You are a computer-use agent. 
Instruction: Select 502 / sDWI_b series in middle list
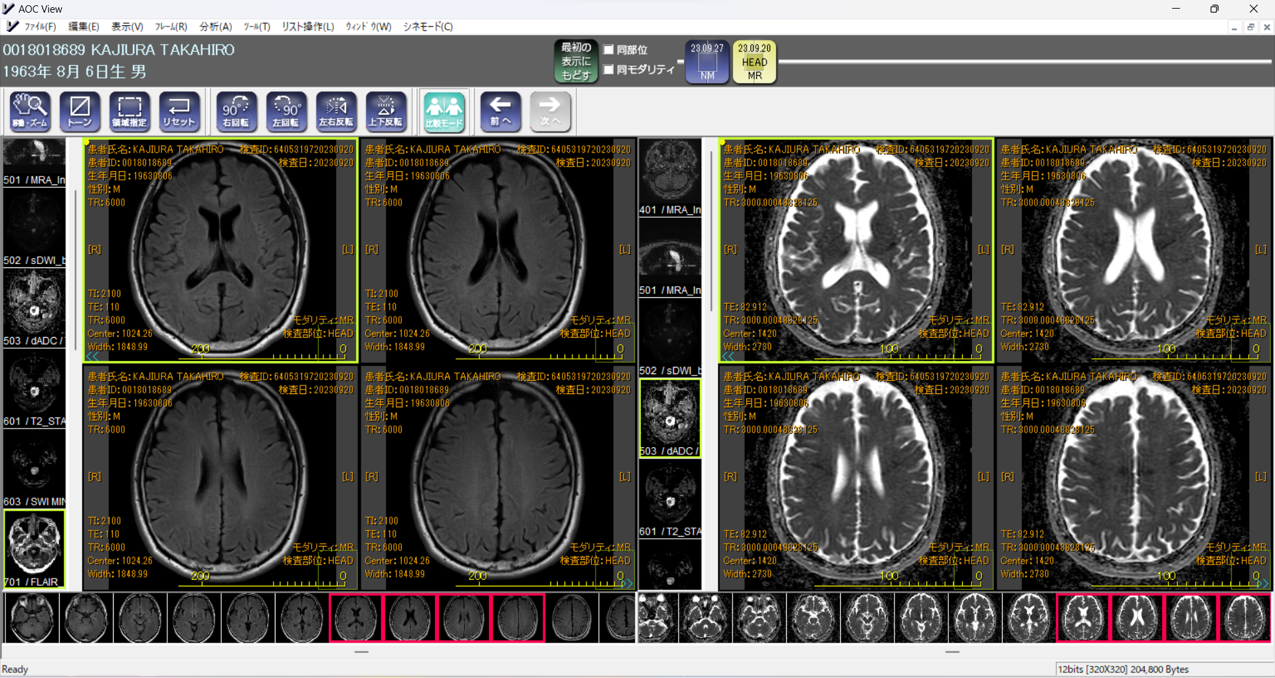point(670,338)
